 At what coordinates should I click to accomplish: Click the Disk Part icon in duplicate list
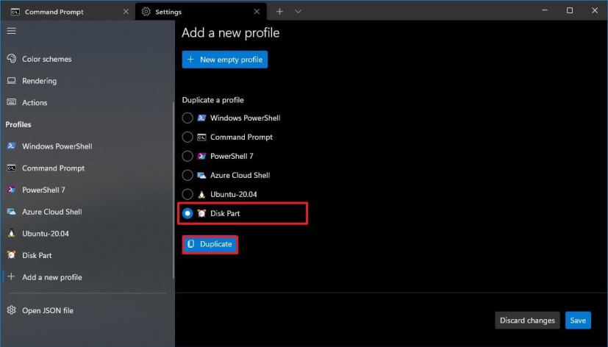(x=201, y=213)
